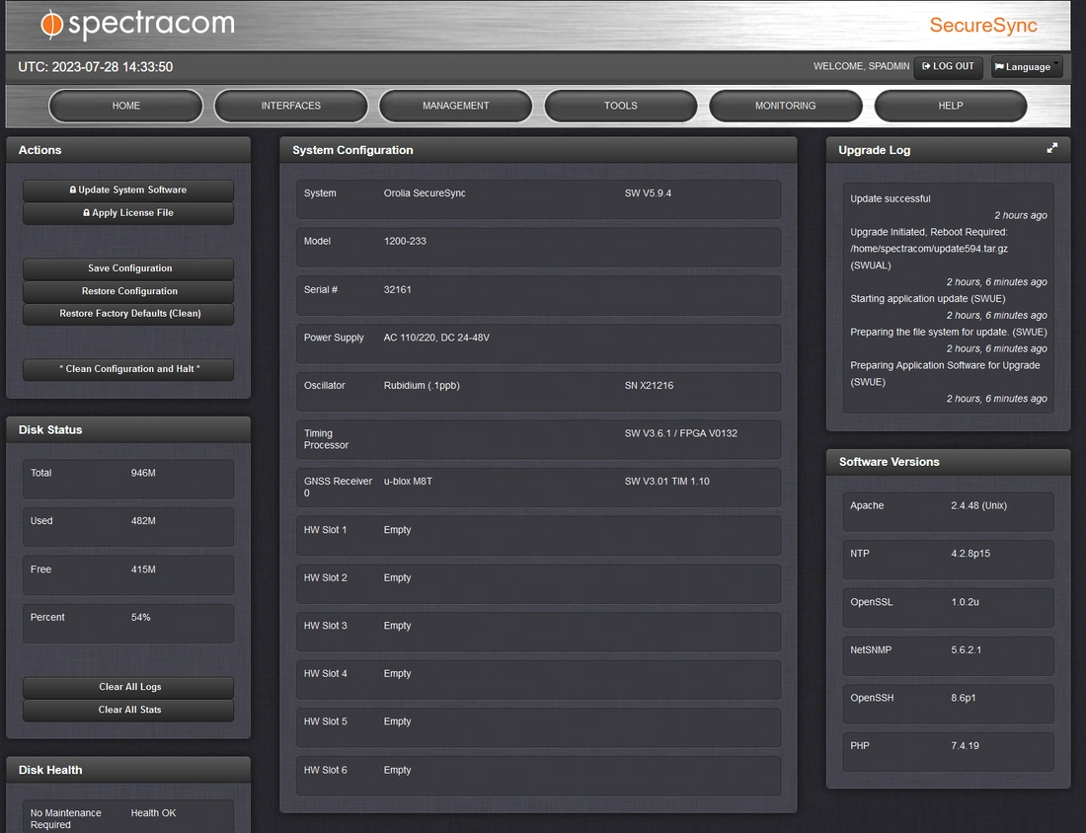This screenshot has height=833, width=1086.
Task: Open the INTERFACES menu
Action: pyautogui.click(x=291, y=106)
